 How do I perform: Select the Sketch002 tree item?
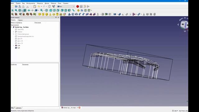21,30
